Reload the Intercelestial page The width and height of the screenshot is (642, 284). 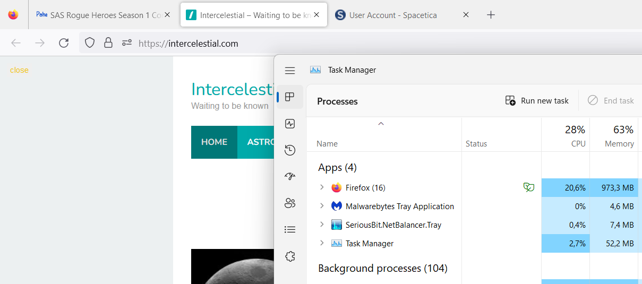[x=64, y=43]
